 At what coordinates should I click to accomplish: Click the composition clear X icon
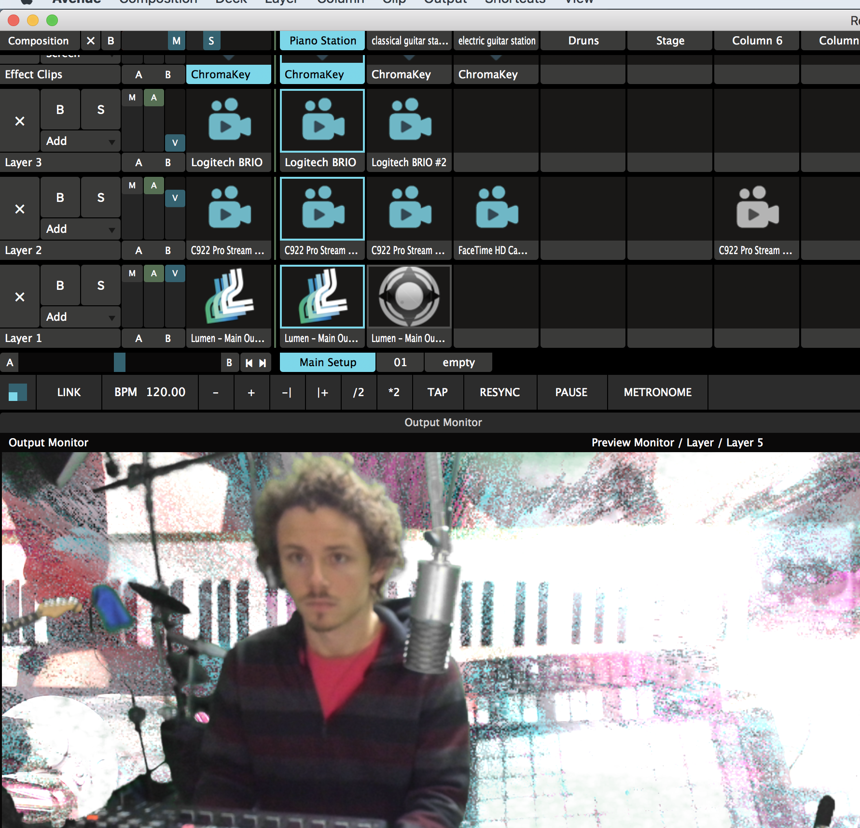(x=91, y=41)
